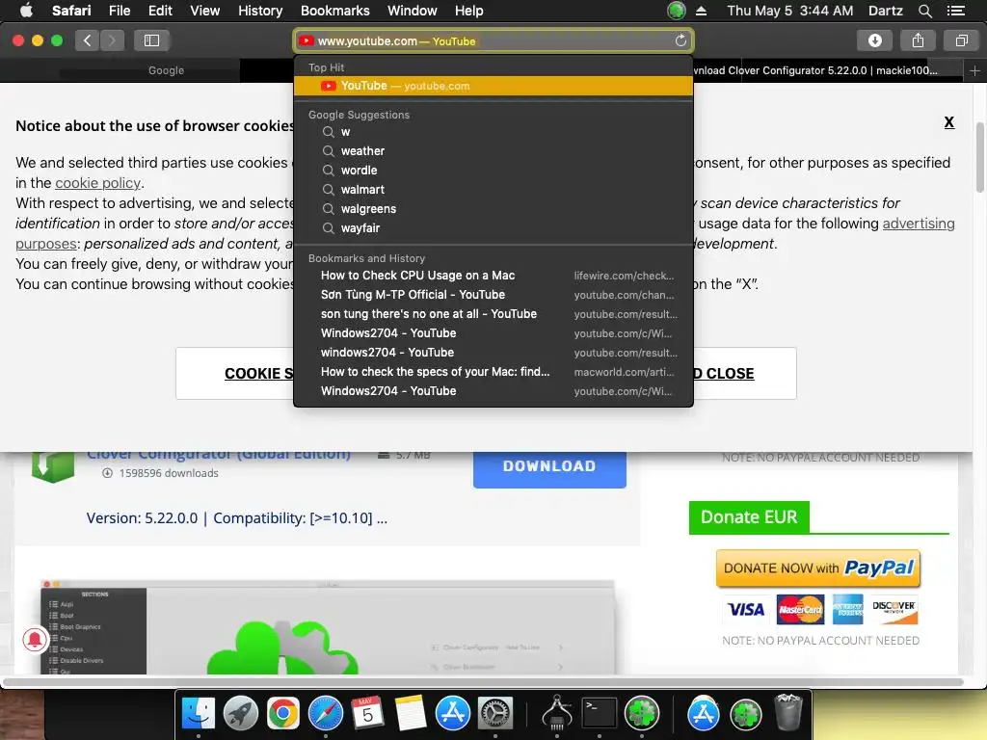Screen dimensions: 987x740
Task: Click the address bar URL field
Action: tap(493, 40)
